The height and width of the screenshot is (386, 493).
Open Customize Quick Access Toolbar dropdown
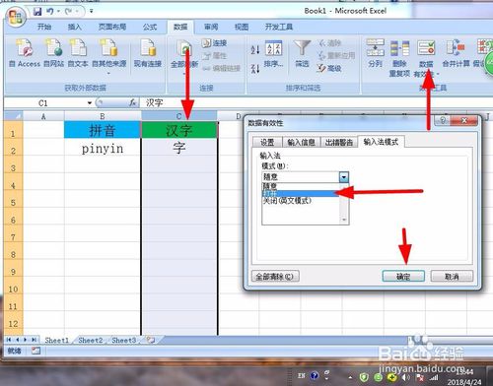point(92,12)
